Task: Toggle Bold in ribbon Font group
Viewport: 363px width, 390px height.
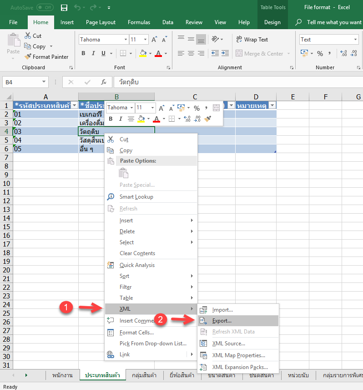Action: pyautogui.click(x=83, y=53)
